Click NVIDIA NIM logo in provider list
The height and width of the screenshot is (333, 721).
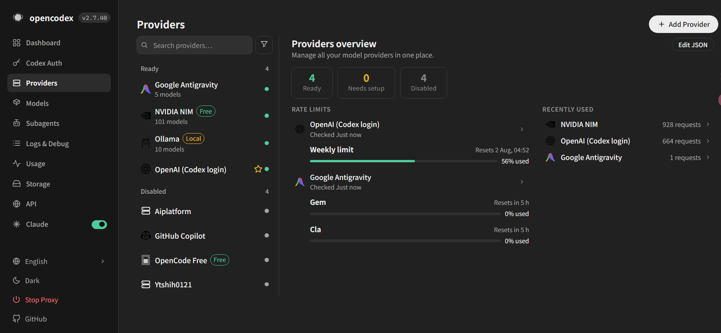[x=146, y=115]
